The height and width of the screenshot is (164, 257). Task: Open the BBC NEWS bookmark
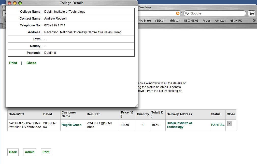191,21
